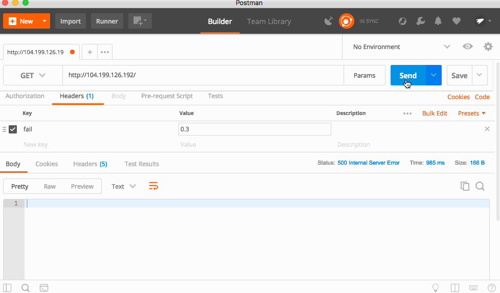The image size is (500, 293).
Task: Select the request Headers (1) tab
Action: pyautogui.click(x=77, y=96)
